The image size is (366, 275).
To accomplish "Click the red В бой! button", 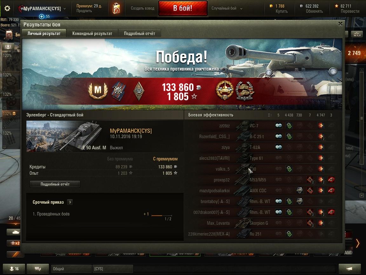I will pos(183,8).
